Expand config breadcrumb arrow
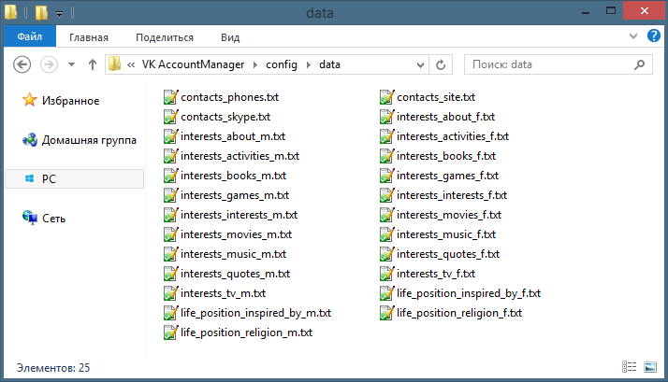The image size is (668, 382). point(309,64)
